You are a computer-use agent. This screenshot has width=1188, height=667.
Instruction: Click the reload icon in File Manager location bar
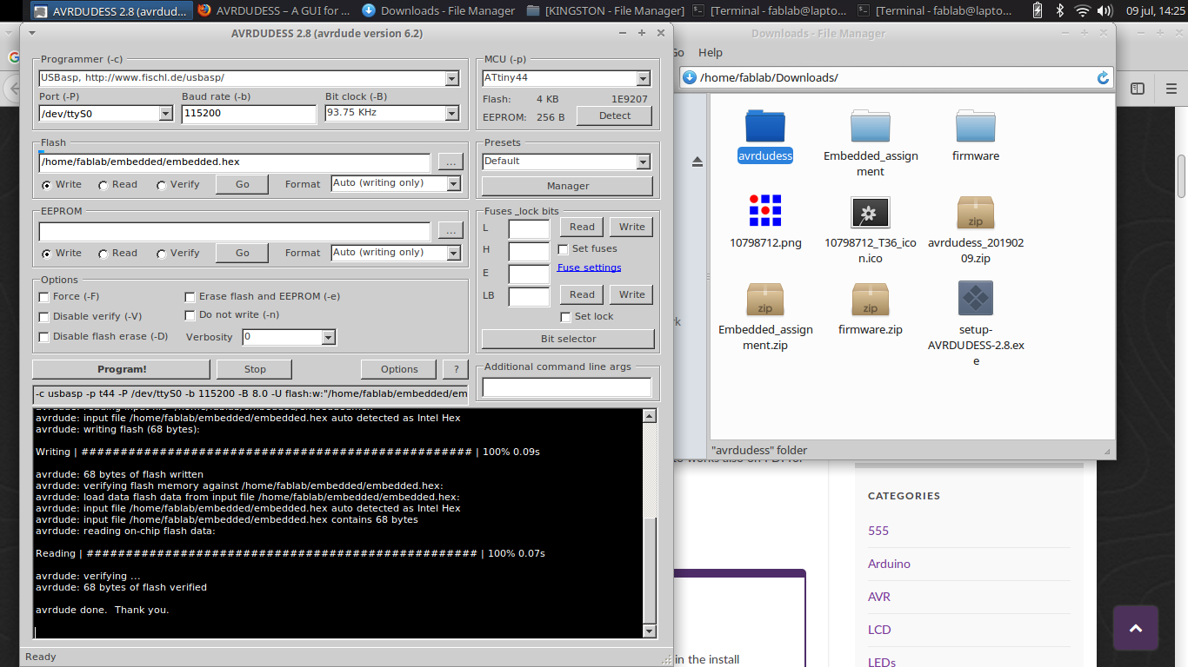tap(1103, 77)
